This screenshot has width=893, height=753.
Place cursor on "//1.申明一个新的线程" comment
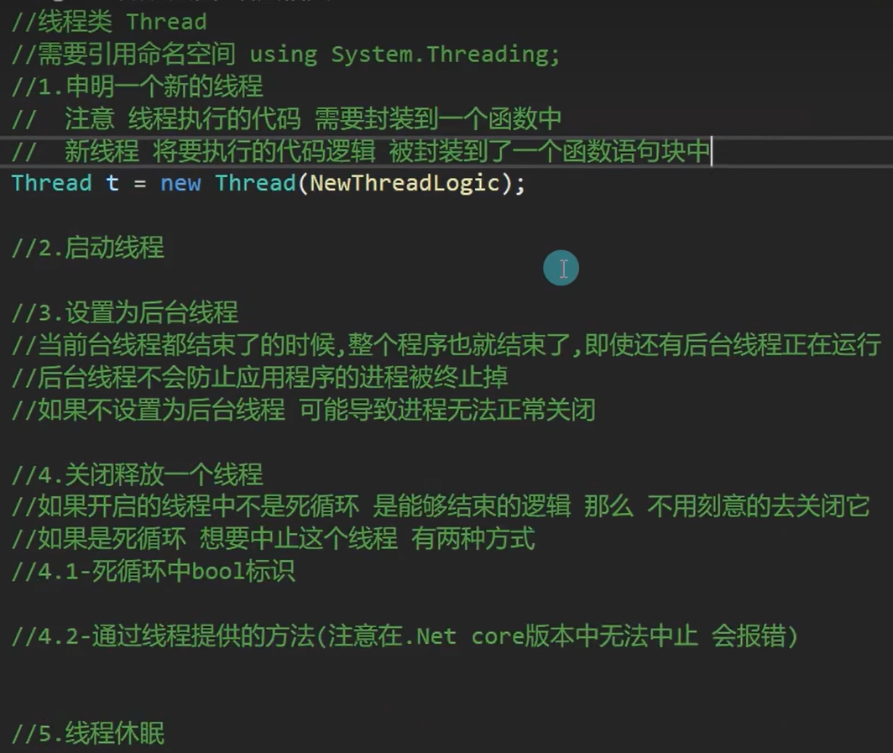(x=138, y=86)
